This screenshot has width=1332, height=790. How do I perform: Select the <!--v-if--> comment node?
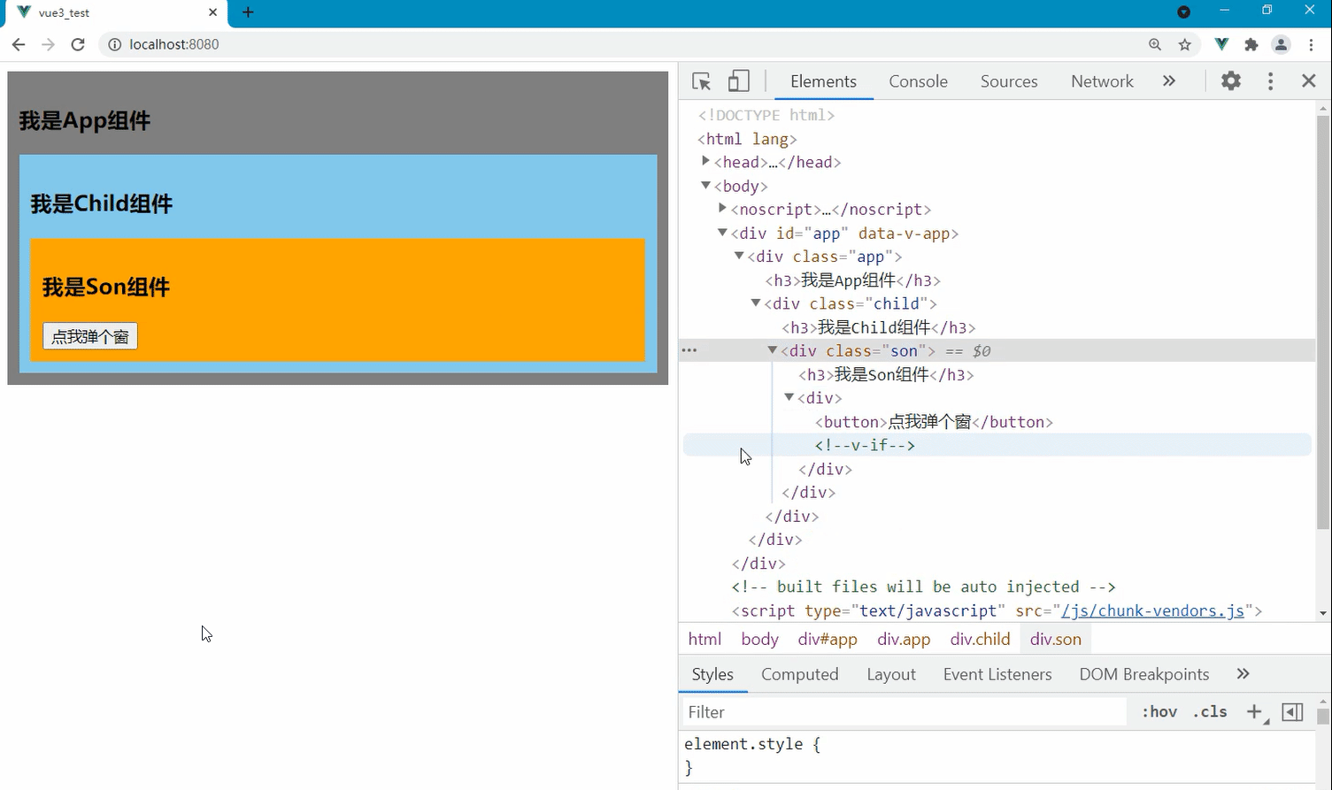coord(865,445)
